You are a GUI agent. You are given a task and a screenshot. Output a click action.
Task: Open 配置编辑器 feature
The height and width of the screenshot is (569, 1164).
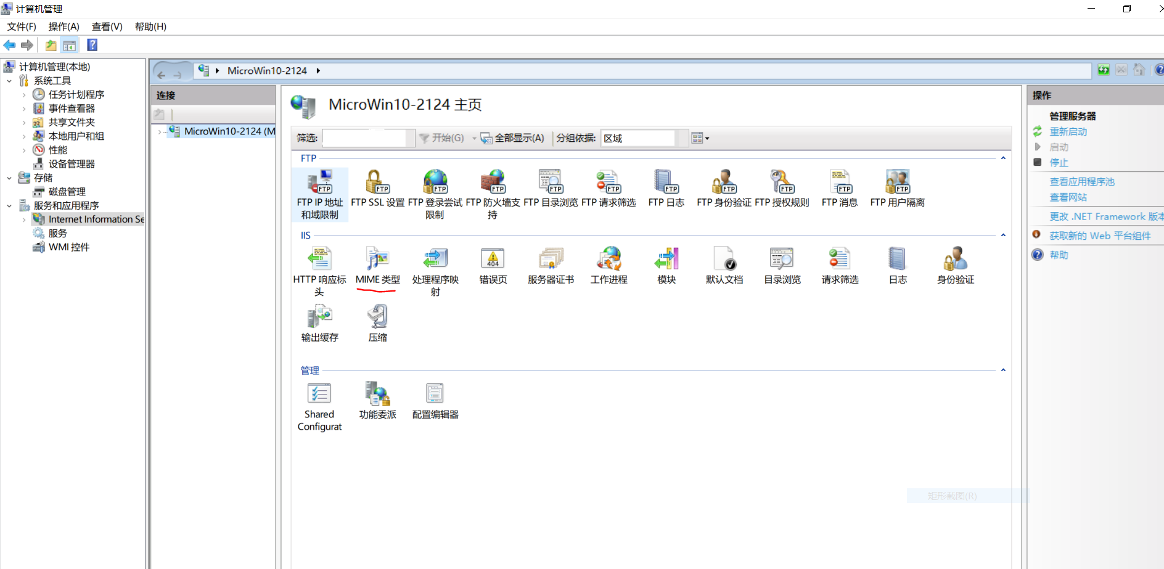click(435, 401)
